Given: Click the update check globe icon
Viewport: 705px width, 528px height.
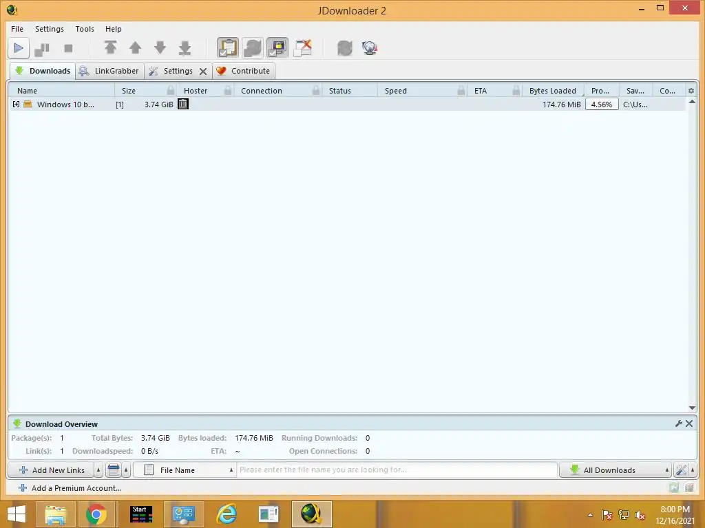Looking at the screenshot, I should pyautogui.click(x=370, y=48).
